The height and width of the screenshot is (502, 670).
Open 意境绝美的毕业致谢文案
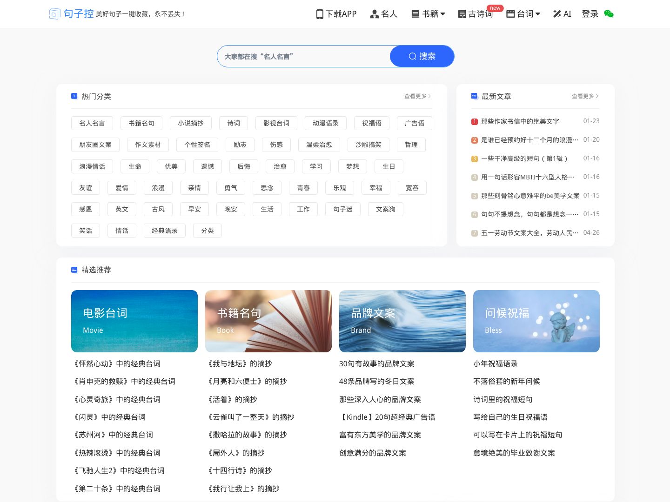coord(514,453)
